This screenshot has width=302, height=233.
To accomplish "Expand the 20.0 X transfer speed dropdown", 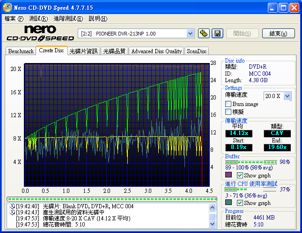I will (x=287, y=96).
